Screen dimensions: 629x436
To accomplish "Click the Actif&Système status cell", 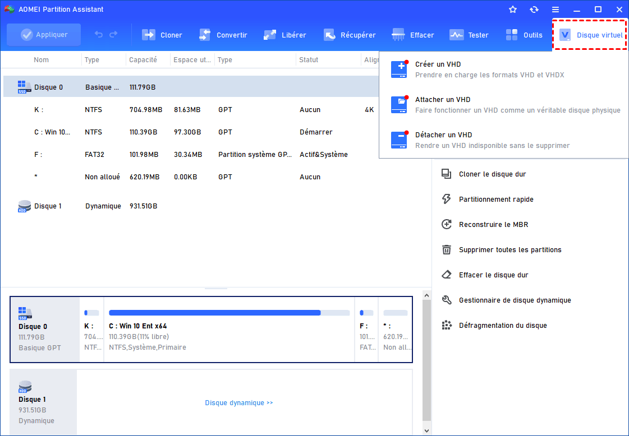I will [x=323, y=154].
